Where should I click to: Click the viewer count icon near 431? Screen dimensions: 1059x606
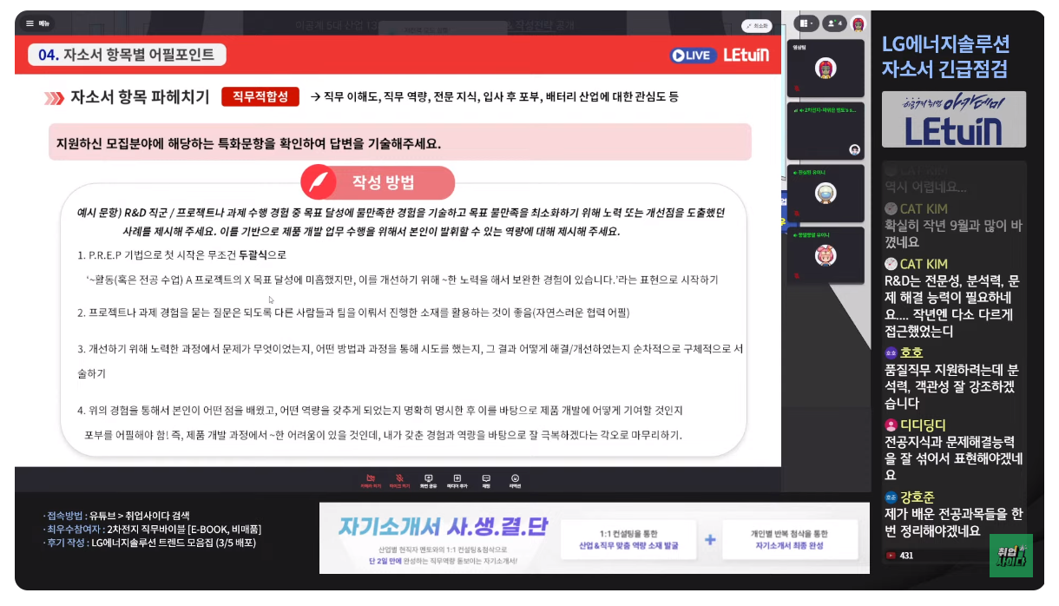coord(890,555)
